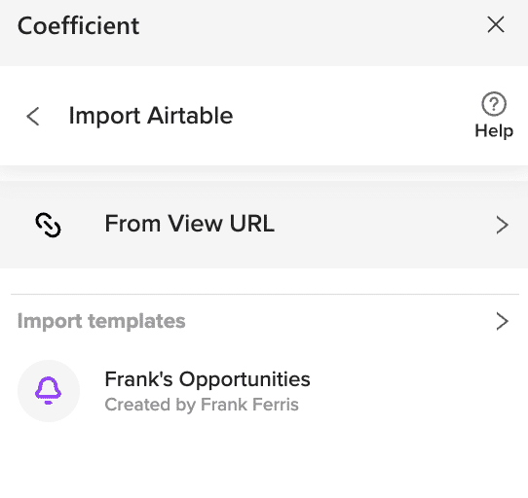Screen dimensions: 528x498
Task: Click the purple bell icon
Action: click(48, 390)
